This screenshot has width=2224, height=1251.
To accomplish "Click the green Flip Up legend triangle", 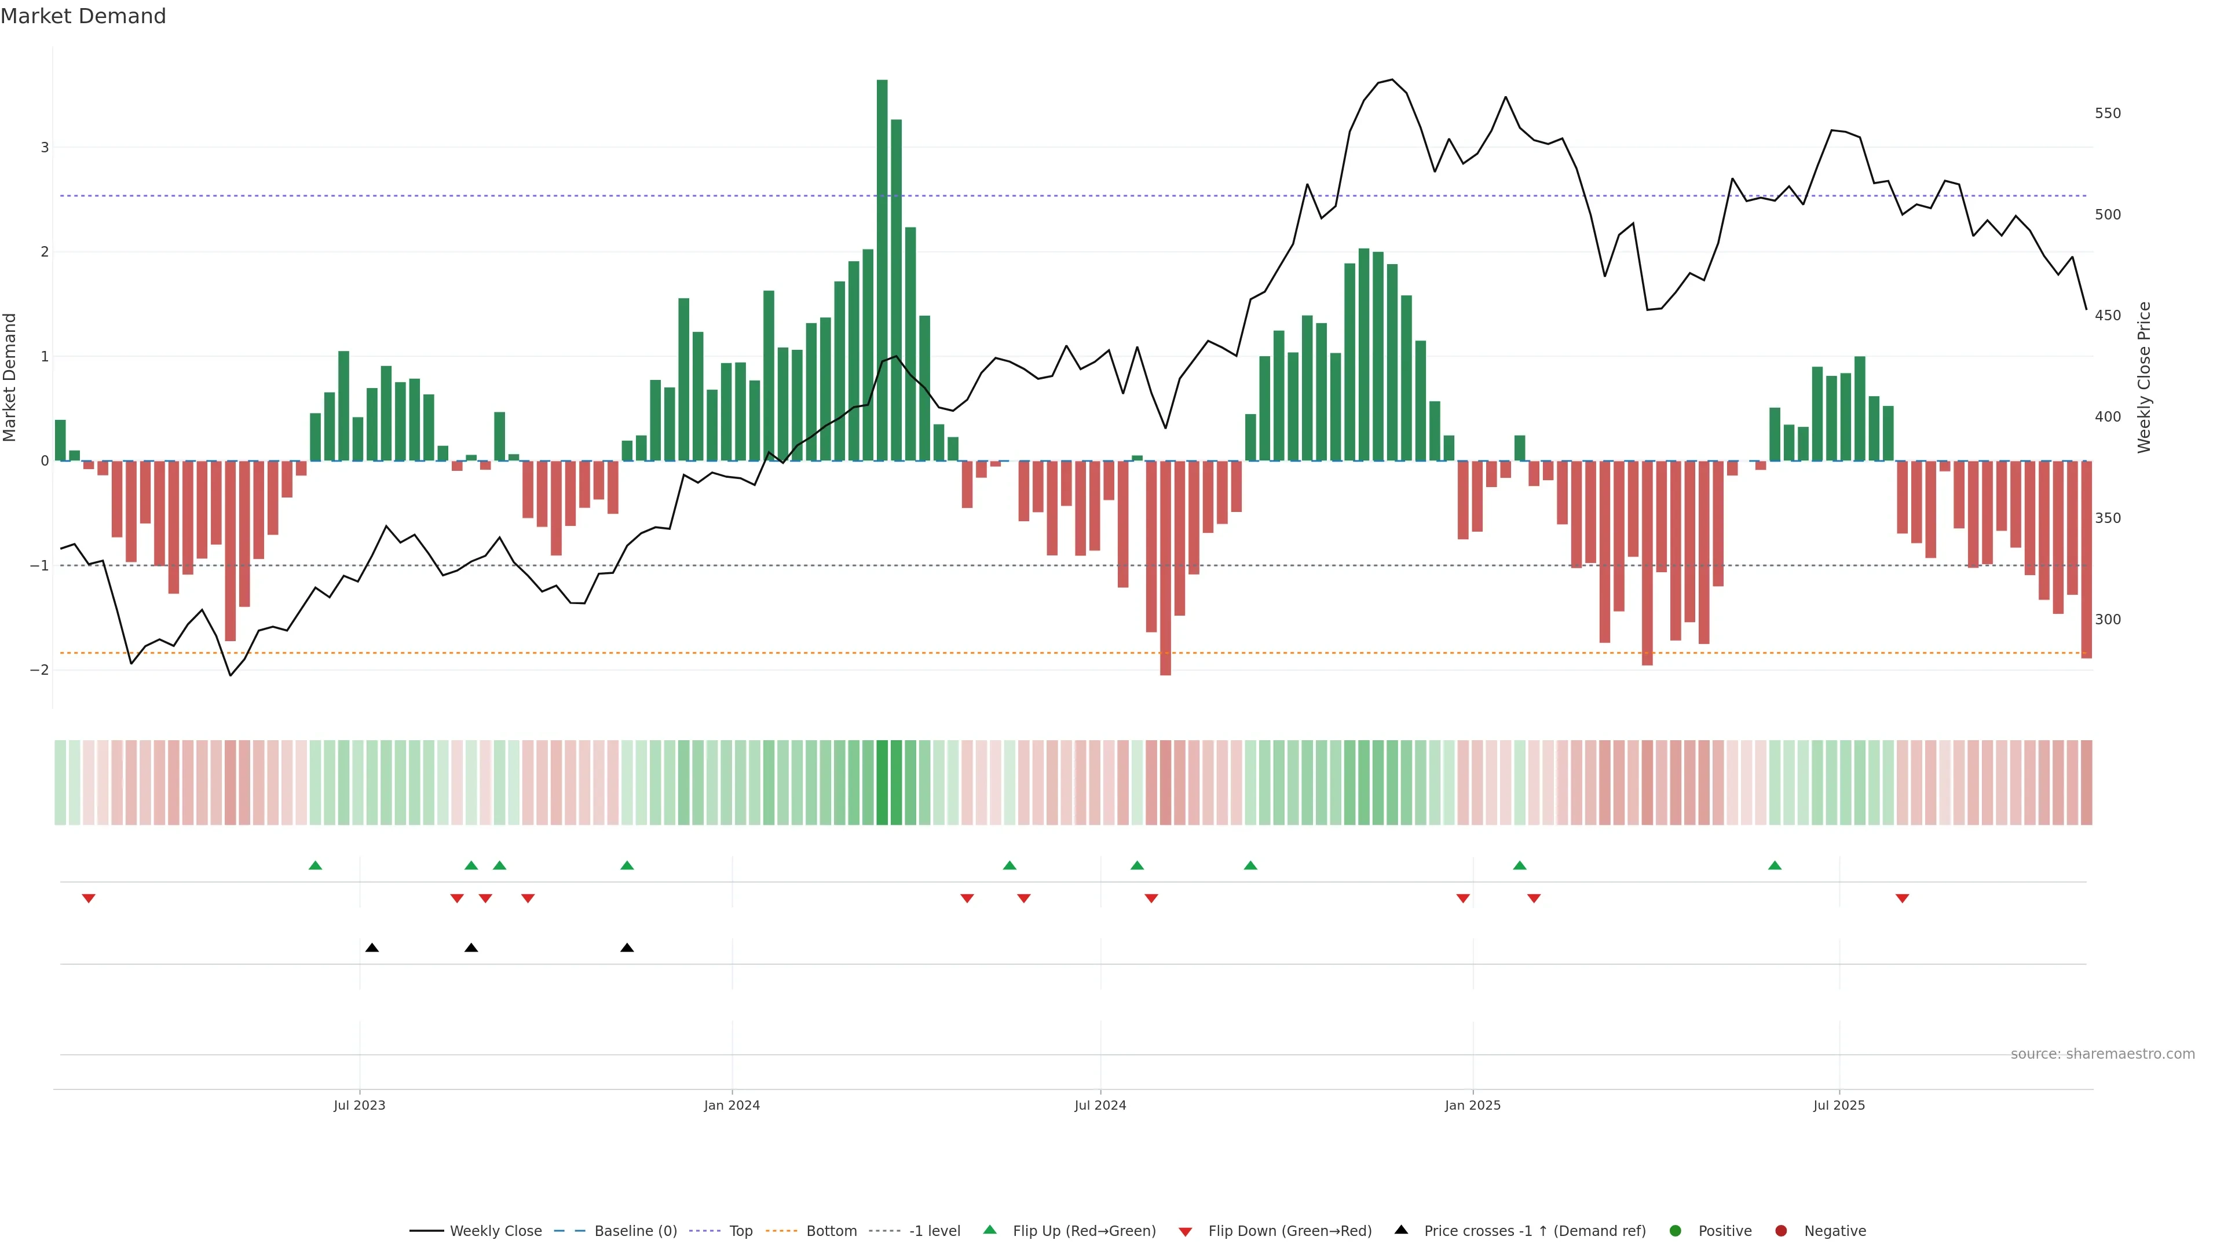I will pos(989,1230).
